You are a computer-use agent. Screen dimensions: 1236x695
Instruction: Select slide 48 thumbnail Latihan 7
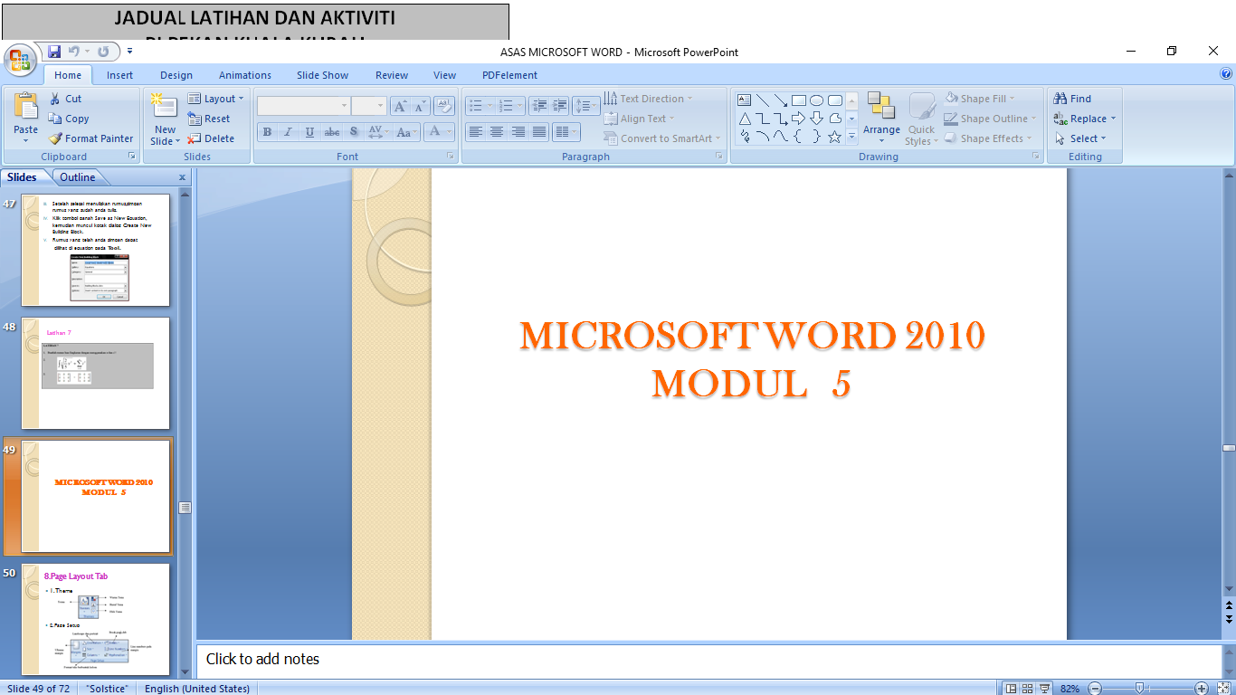(95, 373)
